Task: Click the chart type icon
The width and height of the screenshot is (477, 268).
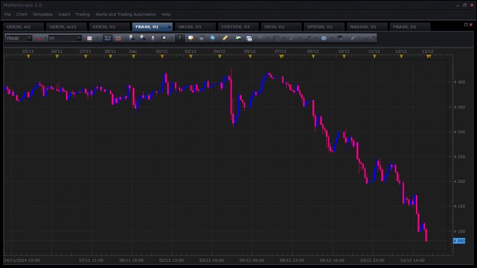Action: [x=90, y=38]
